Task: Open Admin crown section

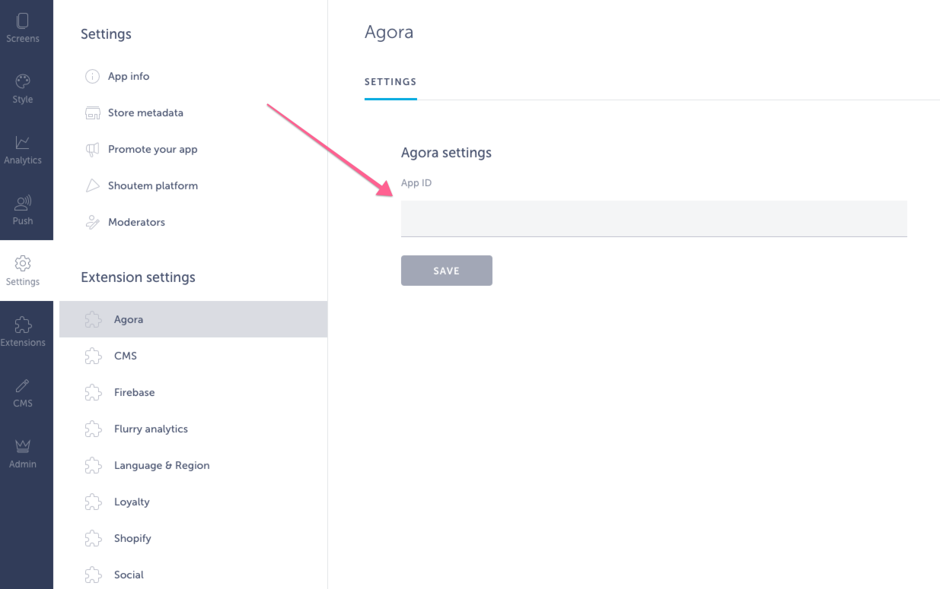Action: click(23, 454)
